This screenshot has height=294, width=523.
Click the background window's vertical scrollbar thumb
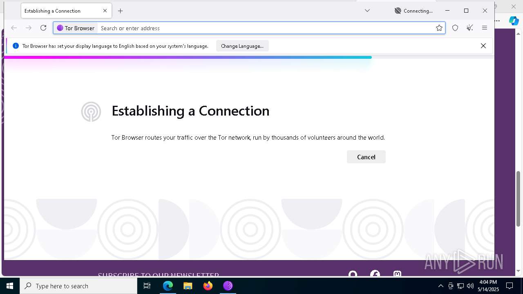(518, 198)
